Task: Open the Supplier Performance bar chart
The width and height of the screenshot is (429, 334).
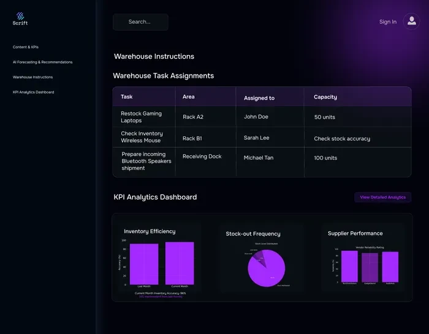Action: (x=366, y=265)
